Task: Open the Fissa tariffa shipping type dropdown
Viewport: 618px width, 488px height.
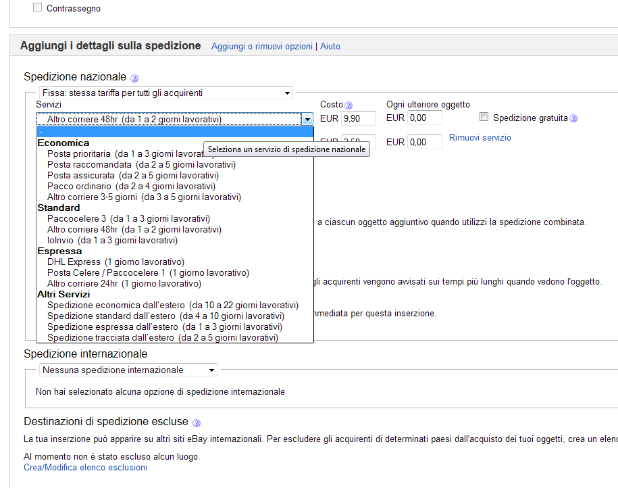Action: pyautogui.click(x=165, y=93)
